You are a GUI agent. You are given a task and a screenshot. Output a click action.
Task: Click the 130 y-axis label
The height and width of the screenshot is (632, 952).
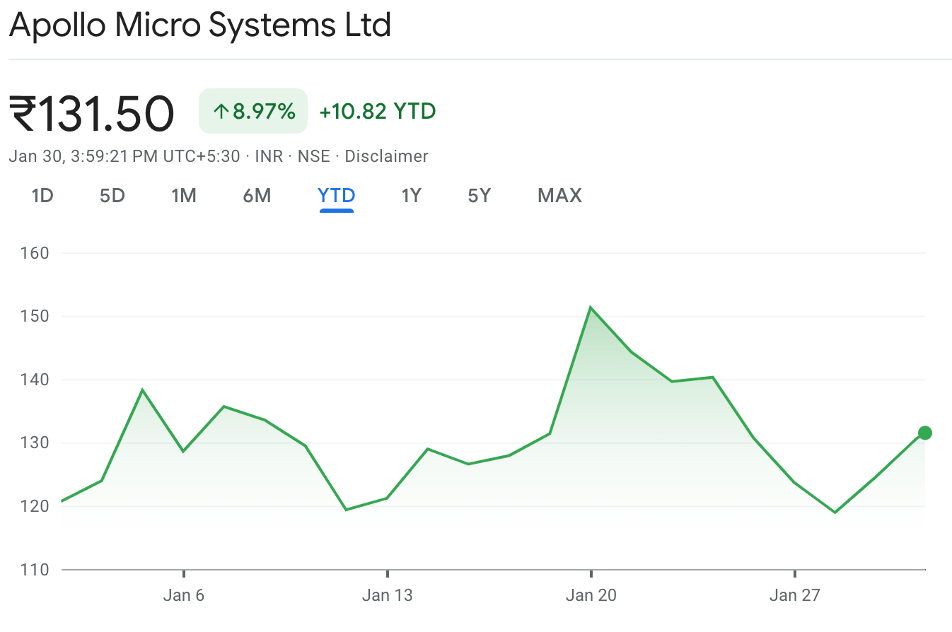coord(35,443)
